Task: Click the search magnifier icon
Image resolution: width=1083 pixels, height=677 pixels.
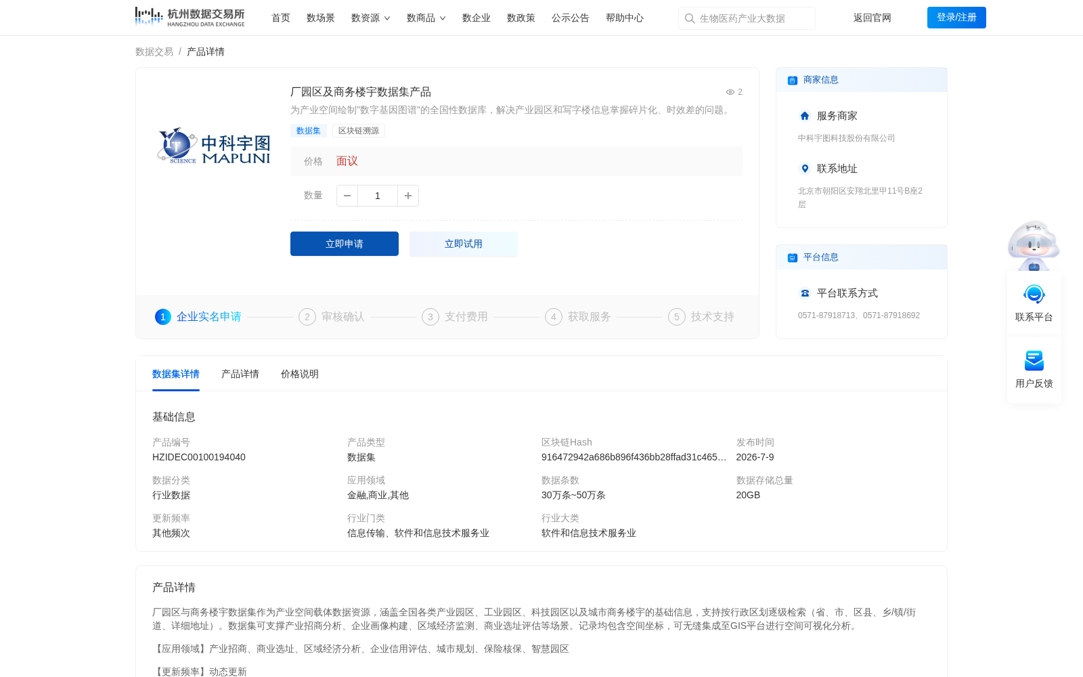Action: pos(690,18)
